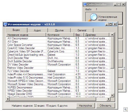The height and width of the screenshot is (112, 128).
Task: Minimize the Установленные кодеки window
Action: (107, 24)
